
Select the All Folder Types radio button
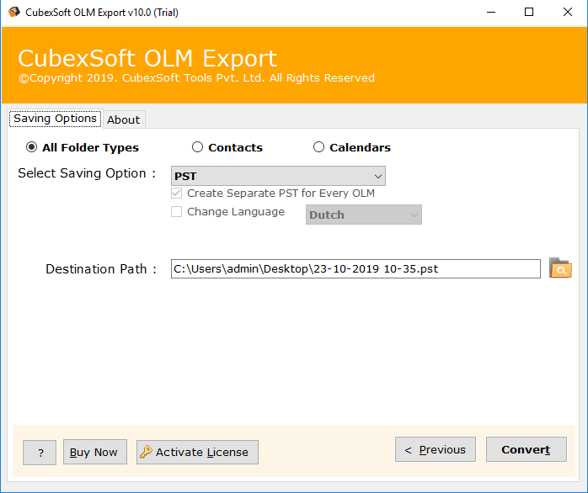32,147
